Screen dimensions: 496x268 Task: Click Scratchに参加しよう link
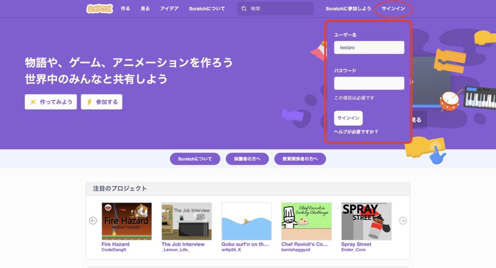tap(348, 9)
